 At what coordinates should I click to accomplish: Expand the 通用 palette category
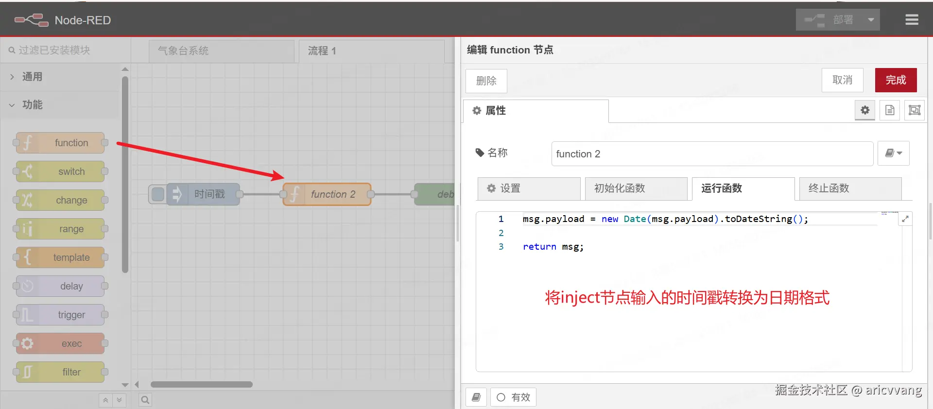coord(59,77)
